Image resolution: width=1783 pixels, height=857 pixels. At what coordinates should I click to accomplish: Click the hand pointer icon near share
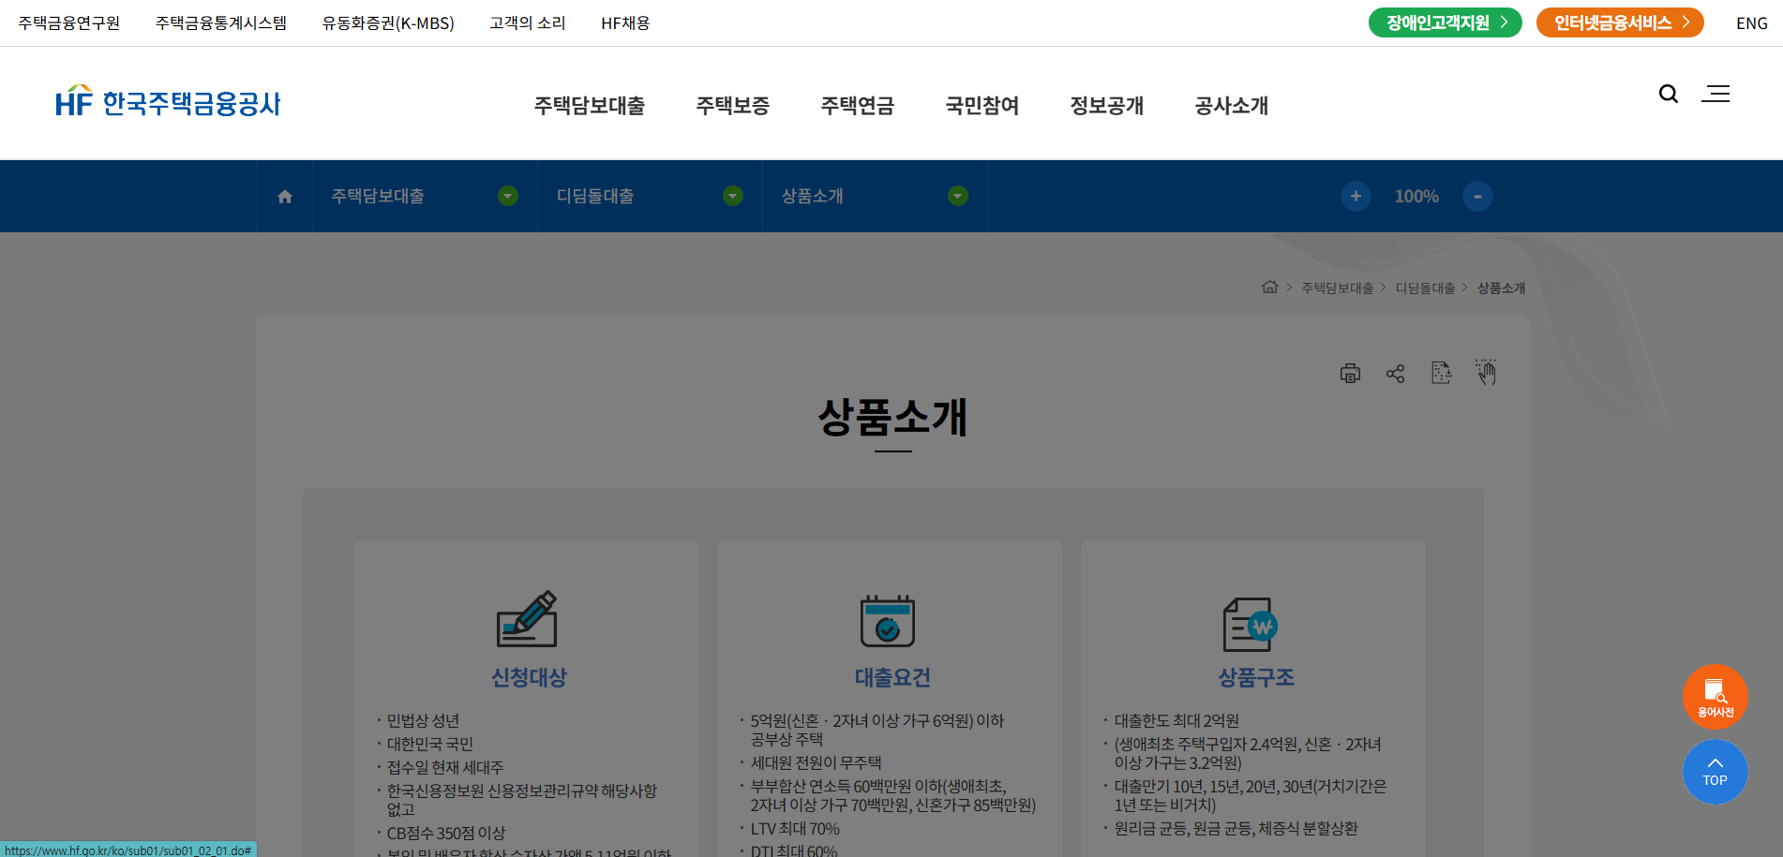pos(1486,373)
